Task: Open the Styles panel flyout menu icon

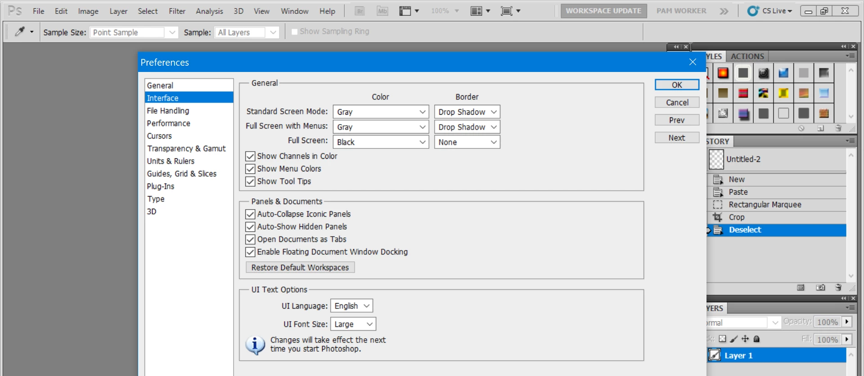Action: (850, 56)
